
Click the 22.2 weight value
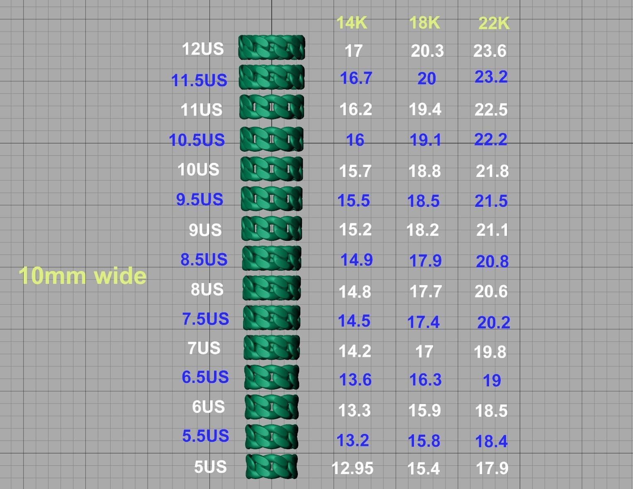[491, 139]
